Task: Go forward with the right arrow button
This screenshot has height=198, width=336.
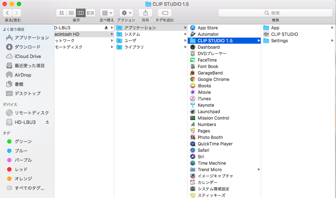Action: coord(17,13)
